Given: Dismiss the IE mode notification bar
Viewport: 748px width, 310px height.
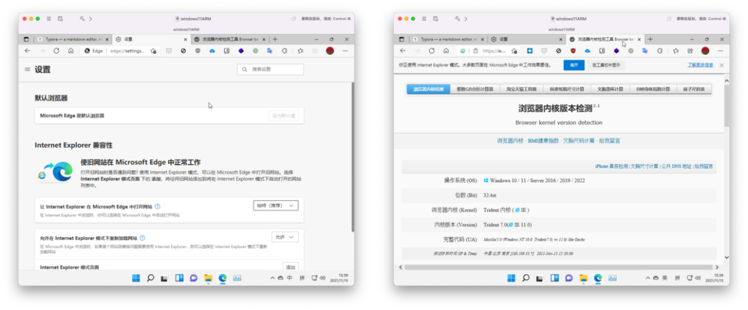Looking at the screenshot, I should click(721, 65).
